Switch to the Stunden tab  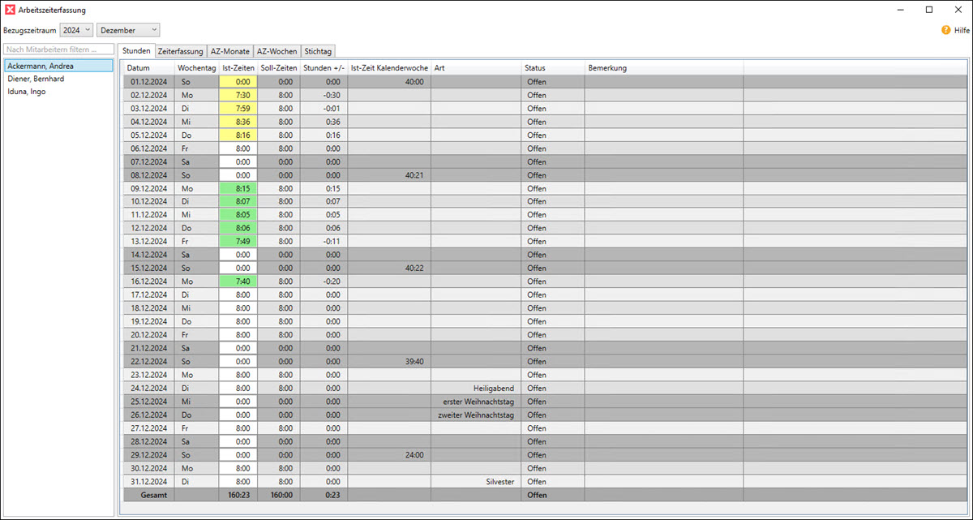pyautogui.click(x=136, y=51)
